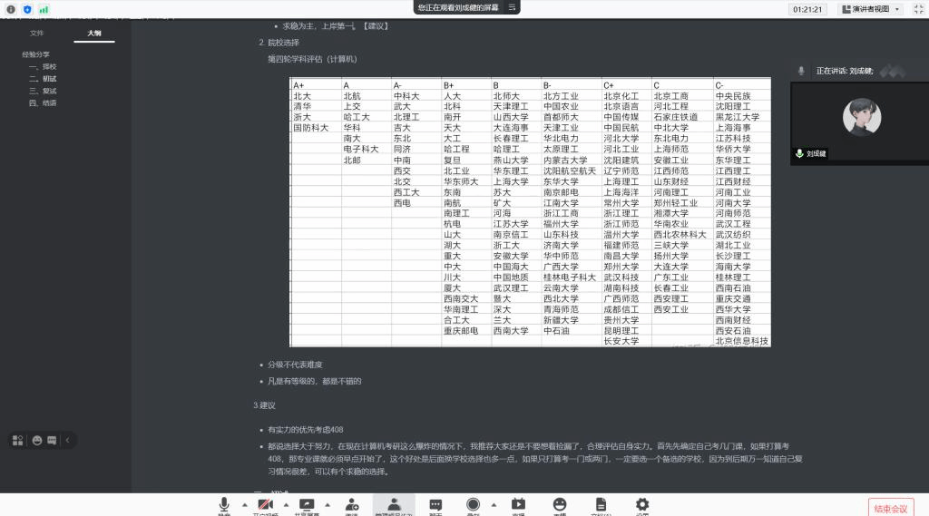The image size is (929, 516).
Task: Unmute the microphone in the meeting toolbar
Action: tap(224, 504)
